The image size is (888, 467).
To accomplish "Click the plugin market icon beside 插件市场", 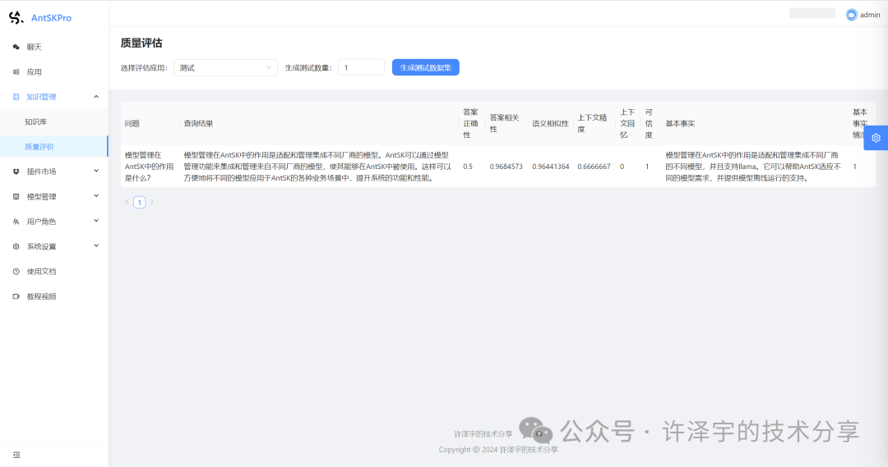I will pos(16,172).
